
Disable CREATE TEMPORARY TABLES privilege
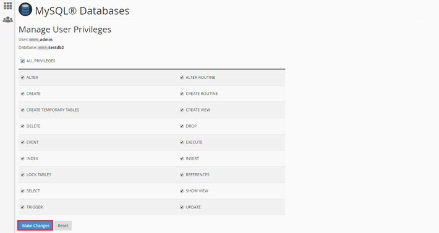(22, 110)
